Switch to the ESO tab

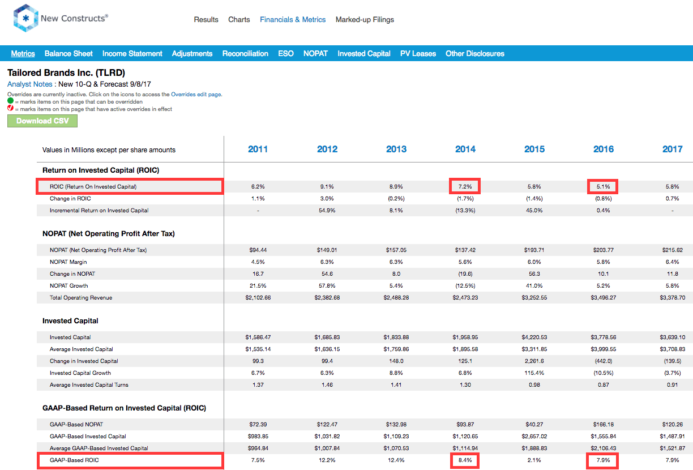tap(286, 53)
